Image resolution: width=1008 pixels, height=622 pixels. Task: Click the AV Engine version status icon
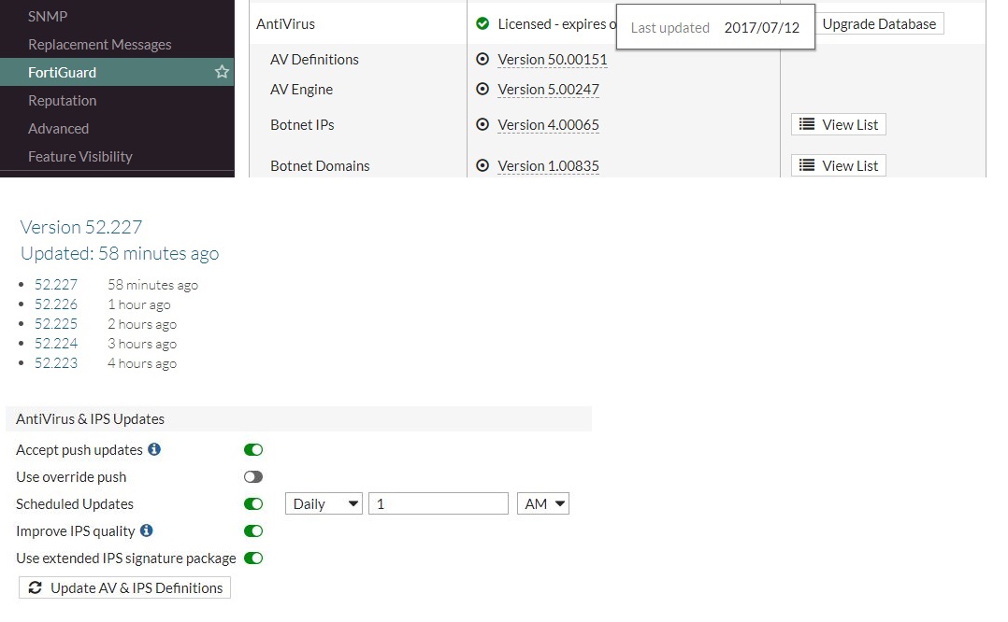click(482, 89)
